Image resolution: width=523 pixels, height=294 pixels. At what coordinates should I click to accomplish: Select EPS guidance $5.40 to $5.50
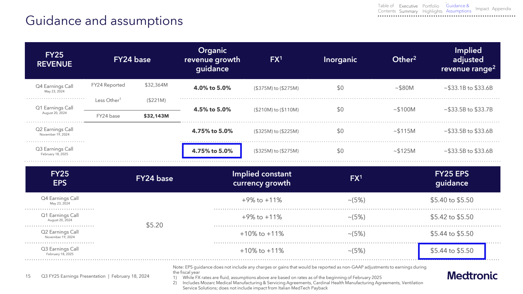[x=452, y=200]
